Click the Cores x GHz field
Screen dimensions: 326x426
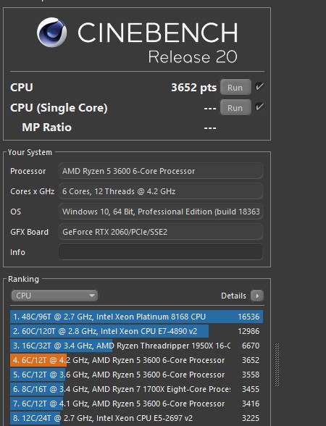point(161,191)
